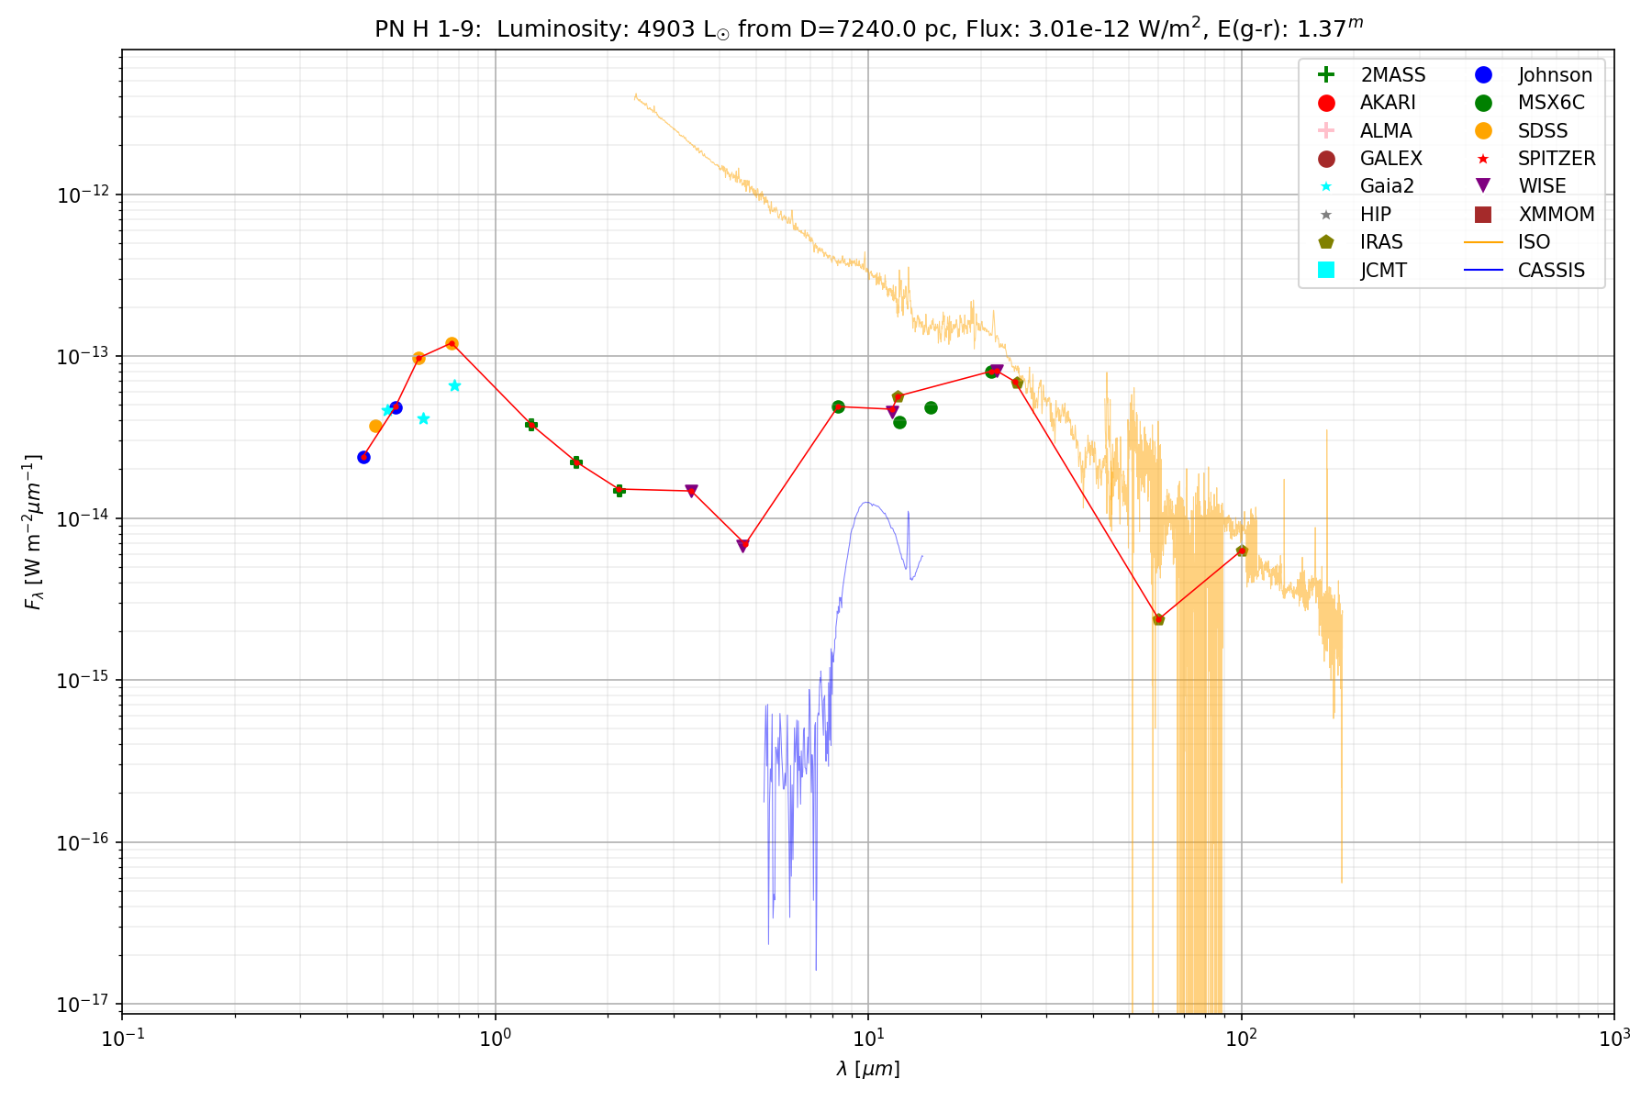Click the blue CASSIS line sample in legend
1652x1101 pixels.
[1482, 270]
